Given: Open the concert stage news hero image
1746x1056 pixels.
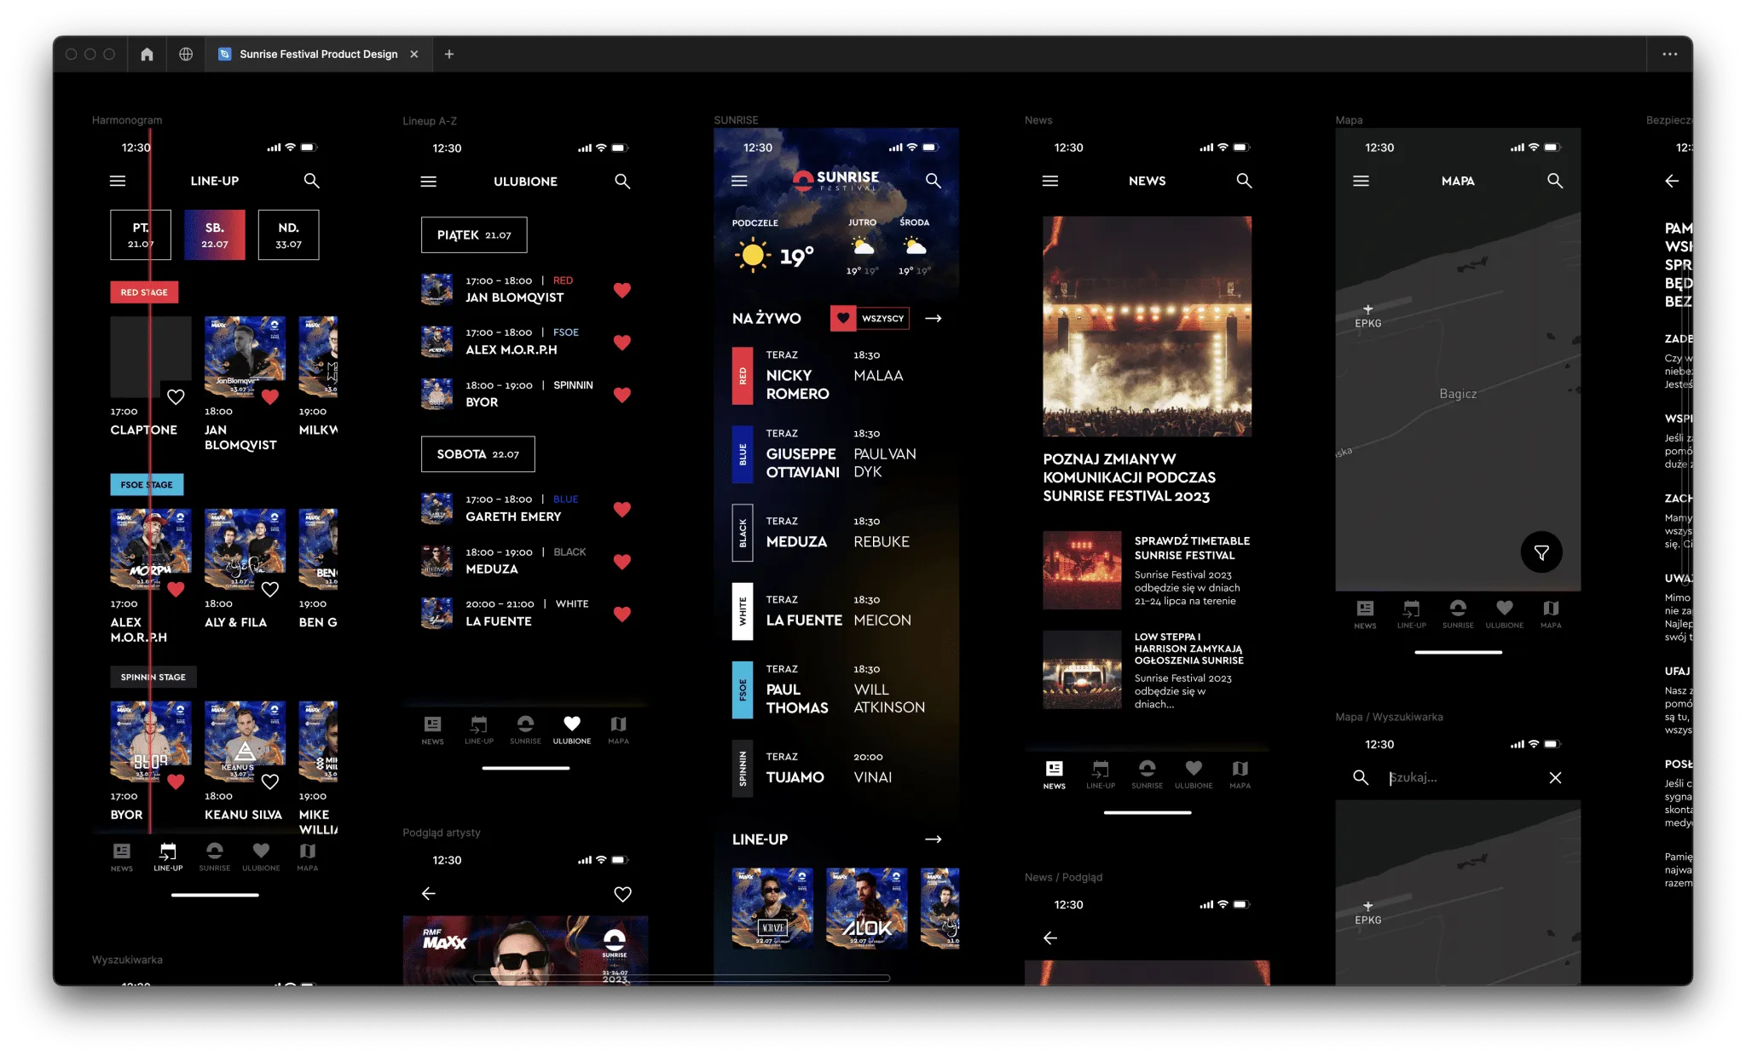Looking at the screenshot, I should pyautogui.click(x=1148, y=326).
